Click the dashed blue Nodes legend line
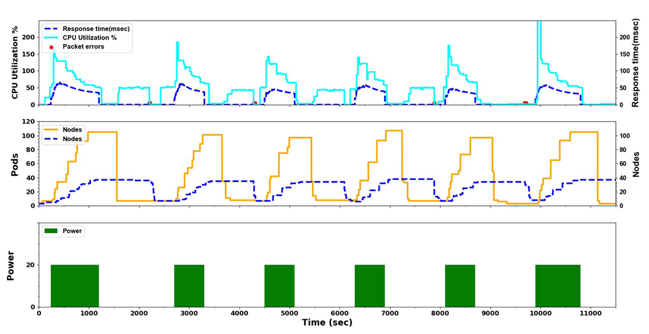The image size is (649, 334). point(51,139)
